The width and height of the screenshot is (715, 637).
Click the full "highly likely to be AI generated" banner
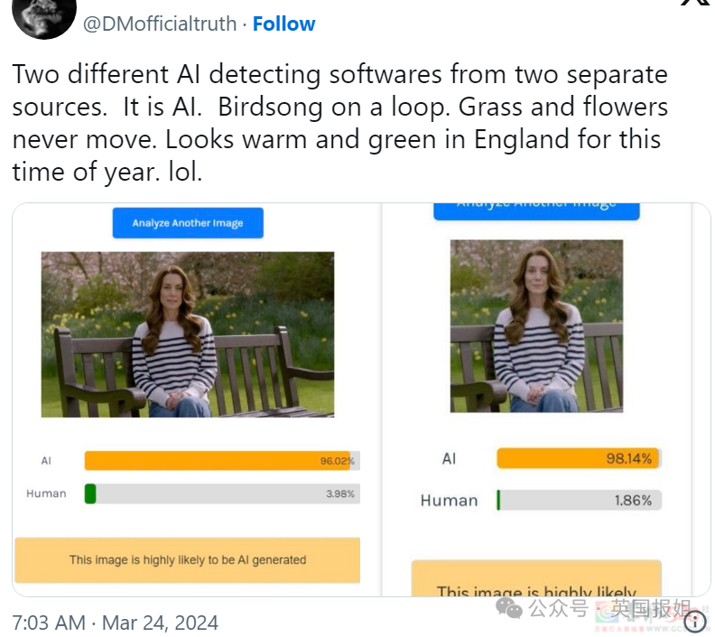pyautogui.click(x=188, y=560)
